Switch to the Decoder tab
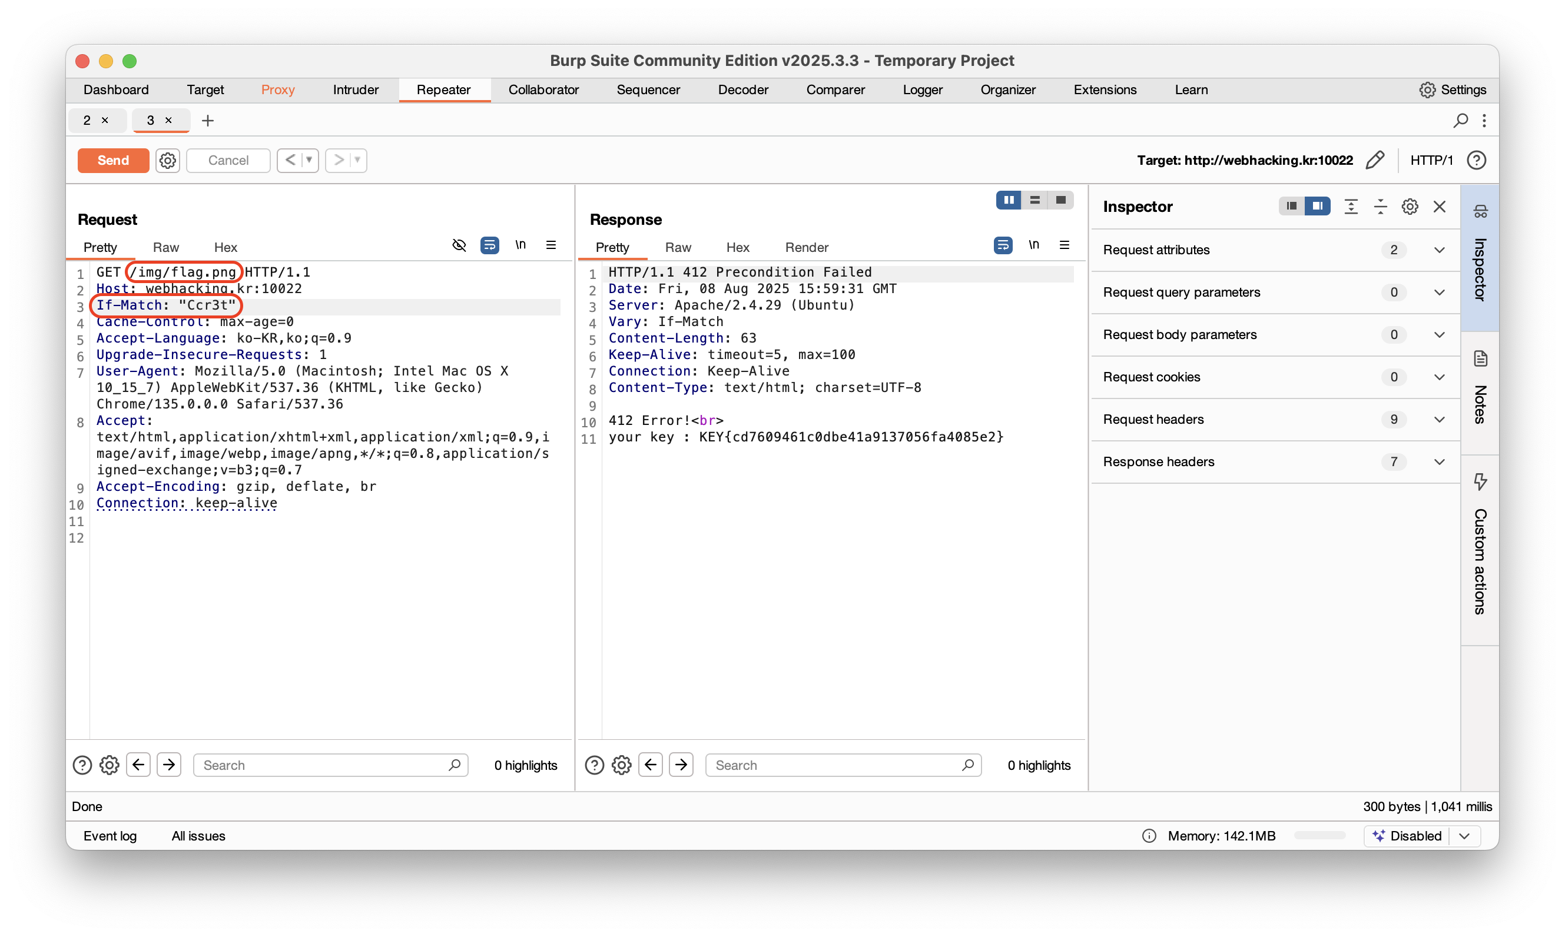 point(742,89)
